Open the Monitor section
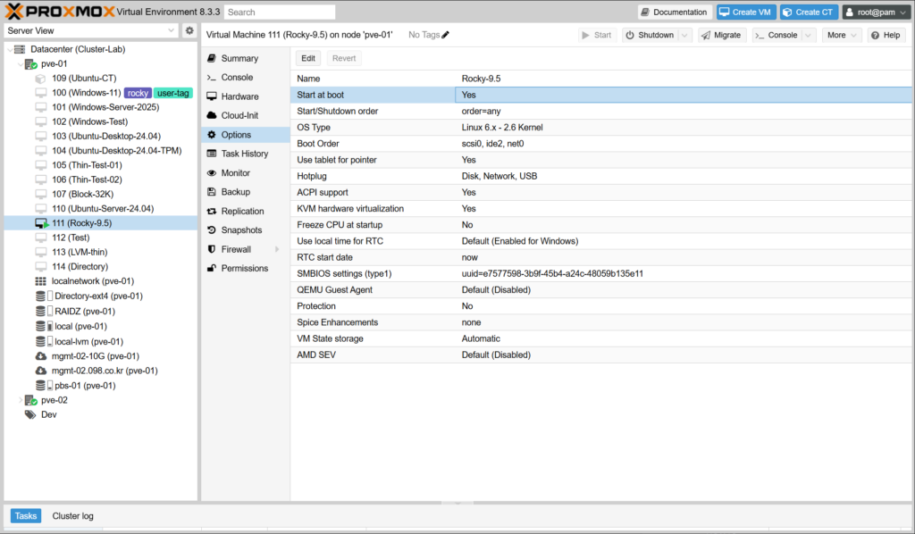Image resolution: width=915 pixels, height=534 pixels. (235, 173)
